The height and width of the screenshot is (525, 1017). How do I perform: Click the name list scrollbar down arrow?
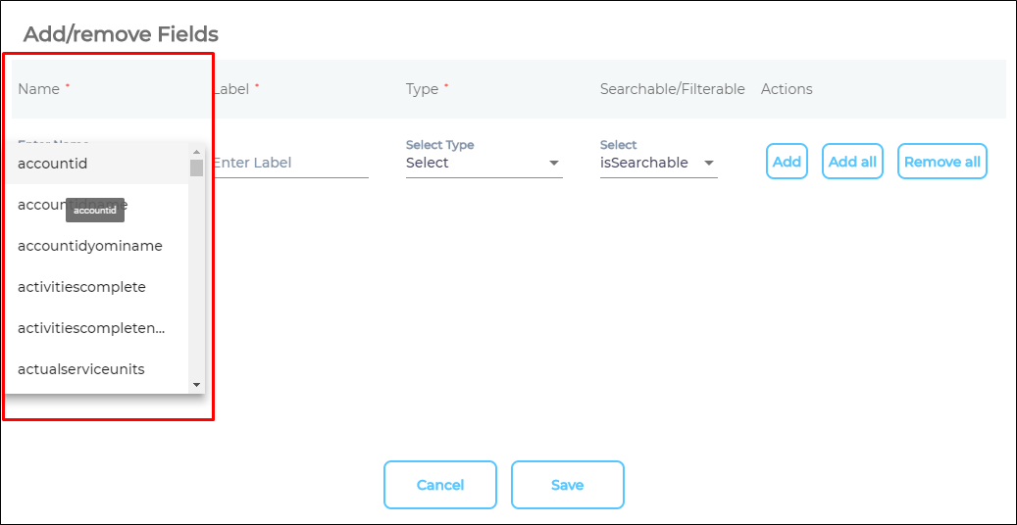point(196,385)
